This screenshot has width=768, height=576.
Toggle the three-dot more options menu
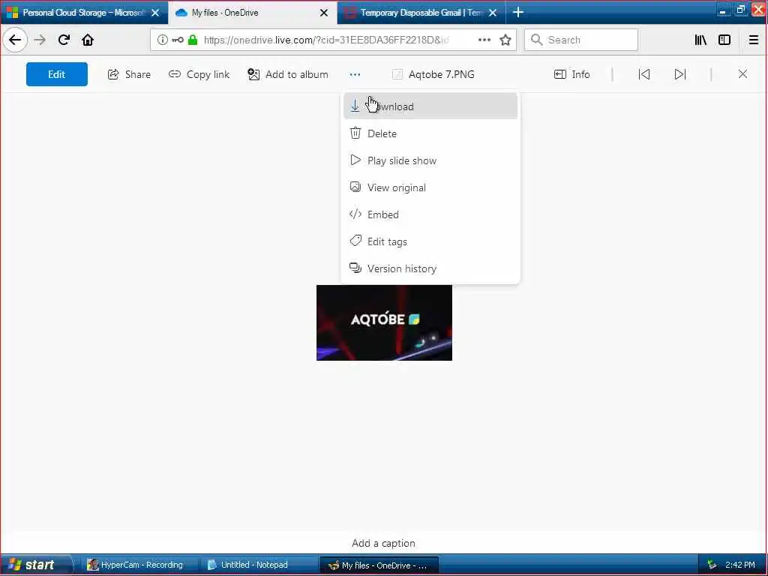coord(355,74)
